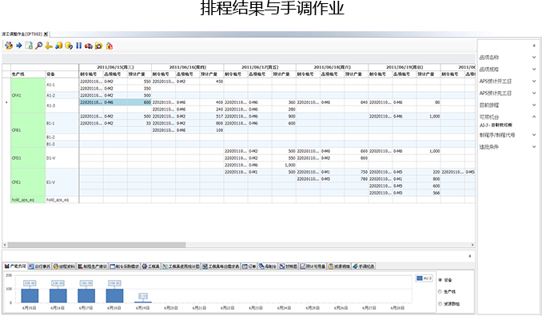Expand the 品项名称 section chevron
Image resolution: width=542 pixels, height=316 pixels.
[x=534, y=58]
